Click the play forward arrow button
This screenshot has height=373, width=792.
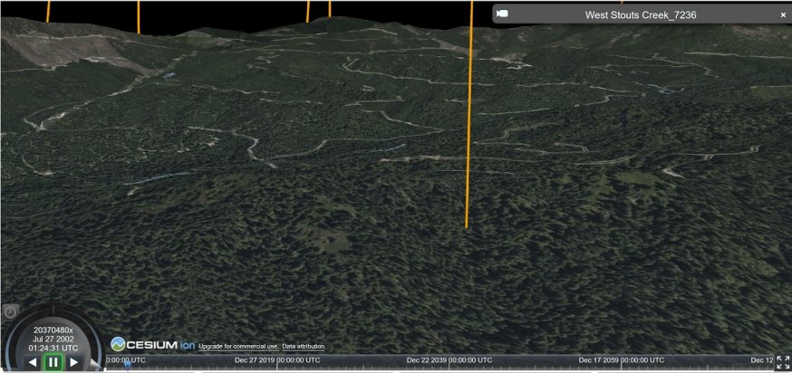(x=73, y=362)
